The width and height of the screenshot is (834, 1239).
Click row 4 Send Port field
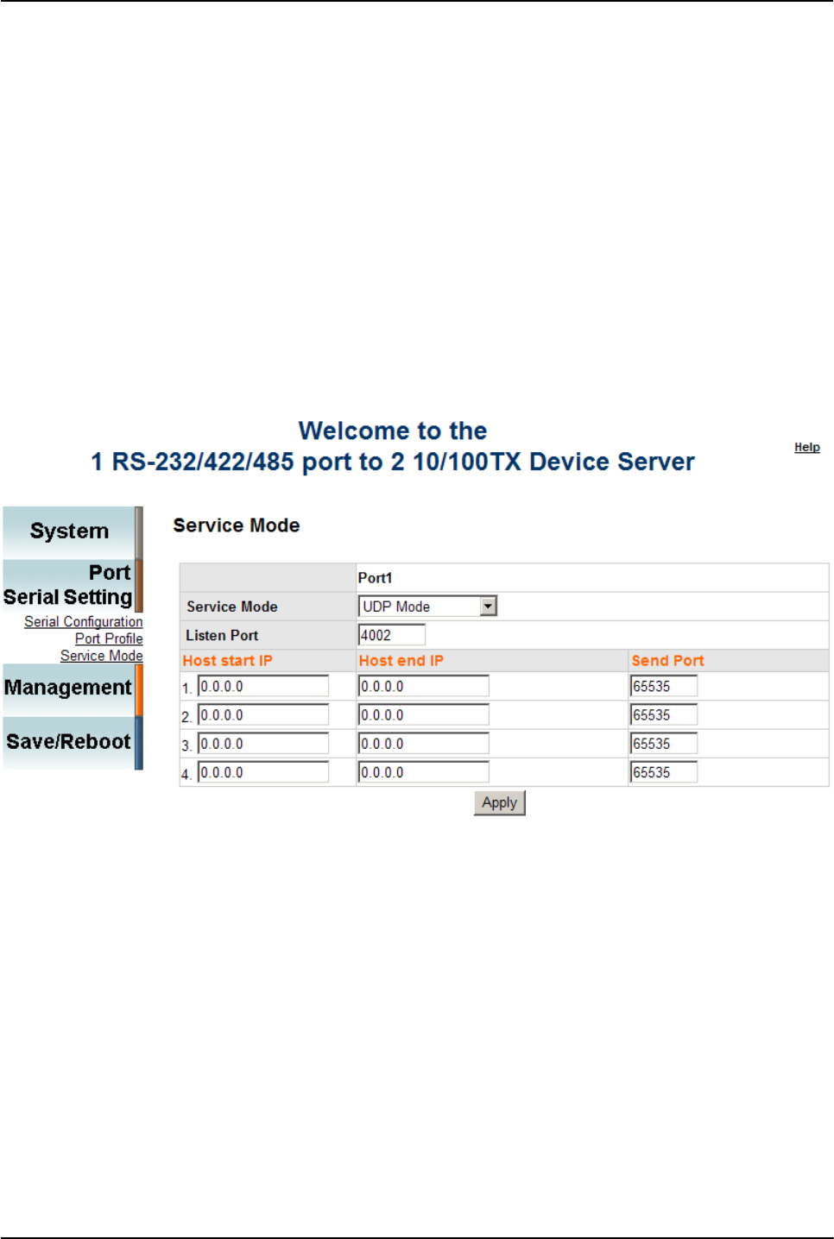point(664,772)
